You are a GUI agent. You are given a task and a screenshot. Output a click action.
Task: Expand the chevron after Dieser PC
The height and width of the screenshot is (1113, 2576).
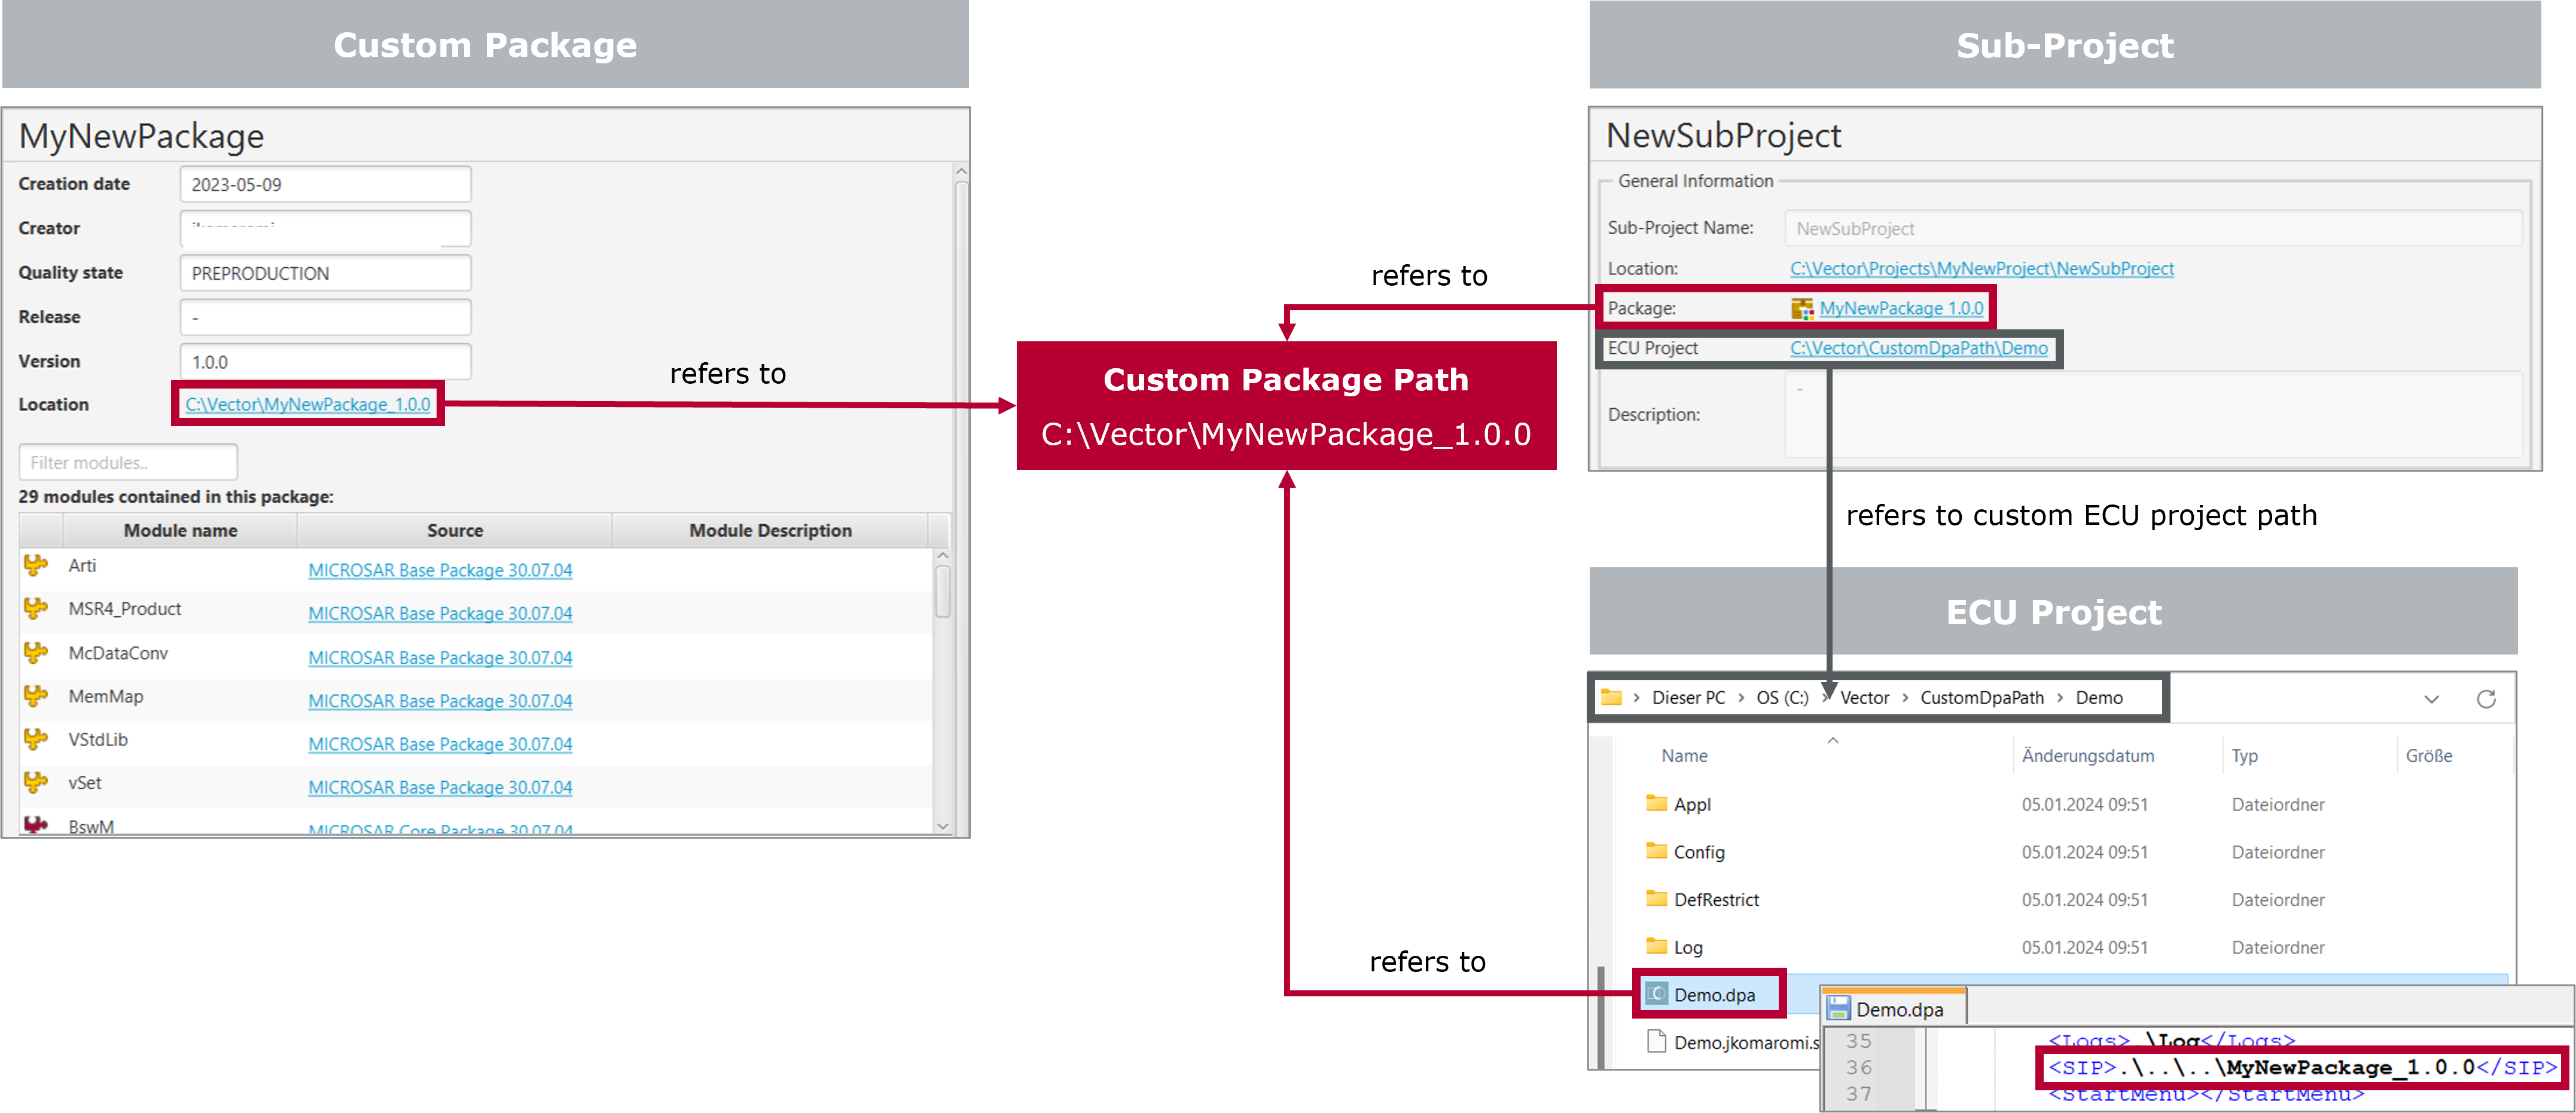[x=1741, y=698]
